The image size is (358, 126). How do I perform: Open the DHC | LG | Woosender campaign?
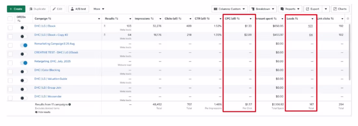point(48,96)
